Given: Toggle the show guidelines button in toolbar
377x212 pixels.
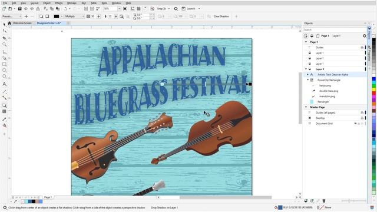Looking at the screenshot, I should (x=145, y=9).
